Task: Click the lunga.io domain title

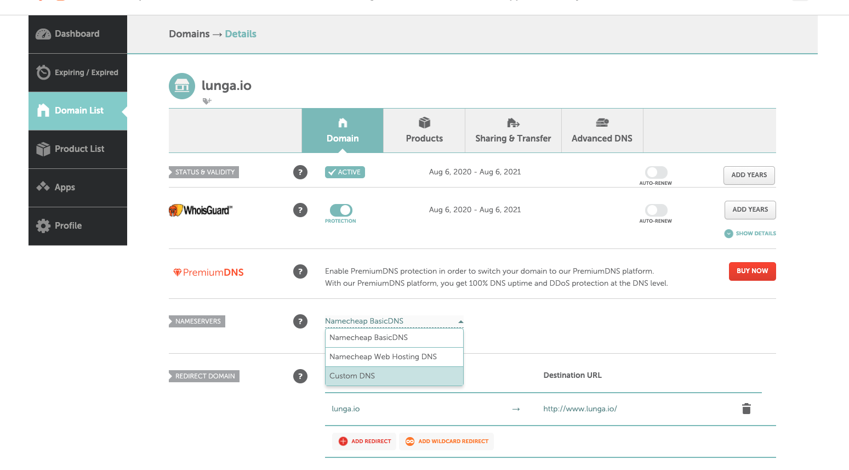Action: [226, 86]
